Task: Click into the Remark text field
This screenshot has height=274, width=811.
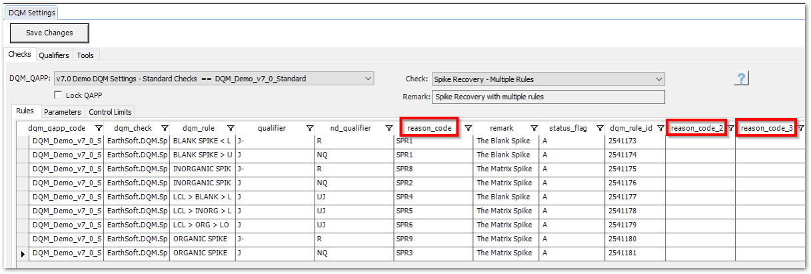Action: point(548,97)
